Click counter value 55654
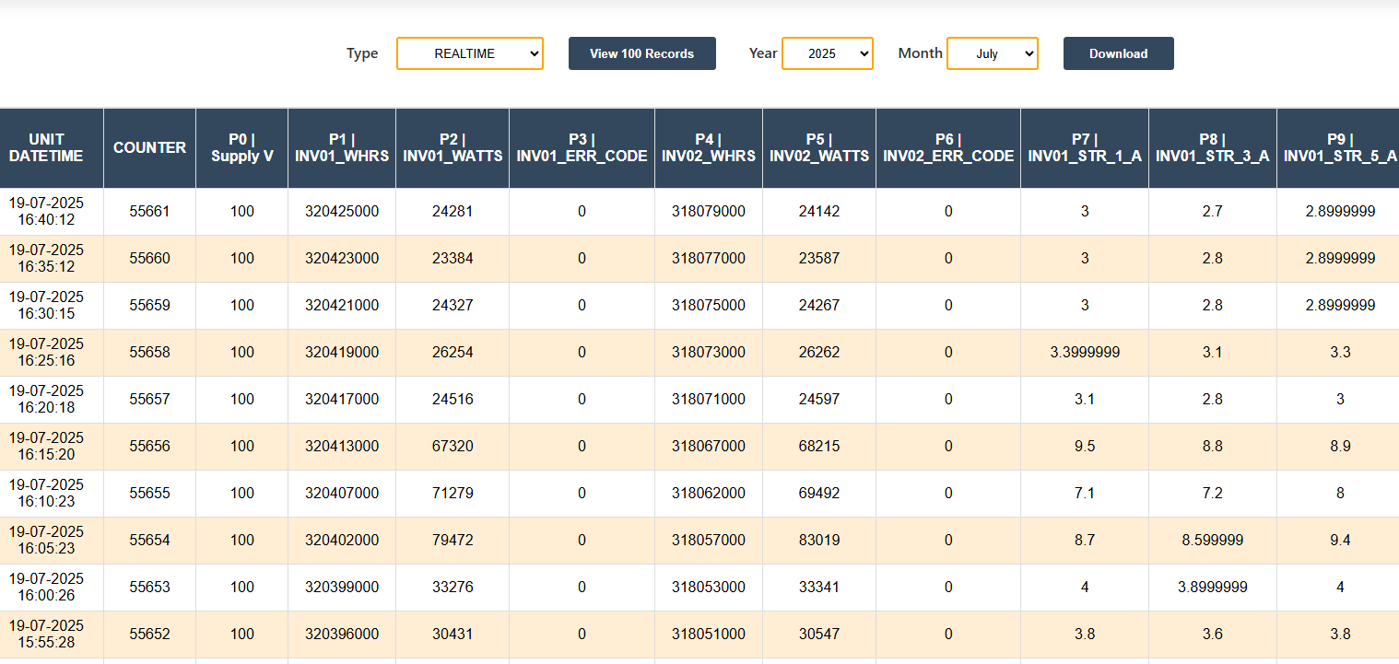1399x664 pixels. pyautogui.click(x=149, y=541)
